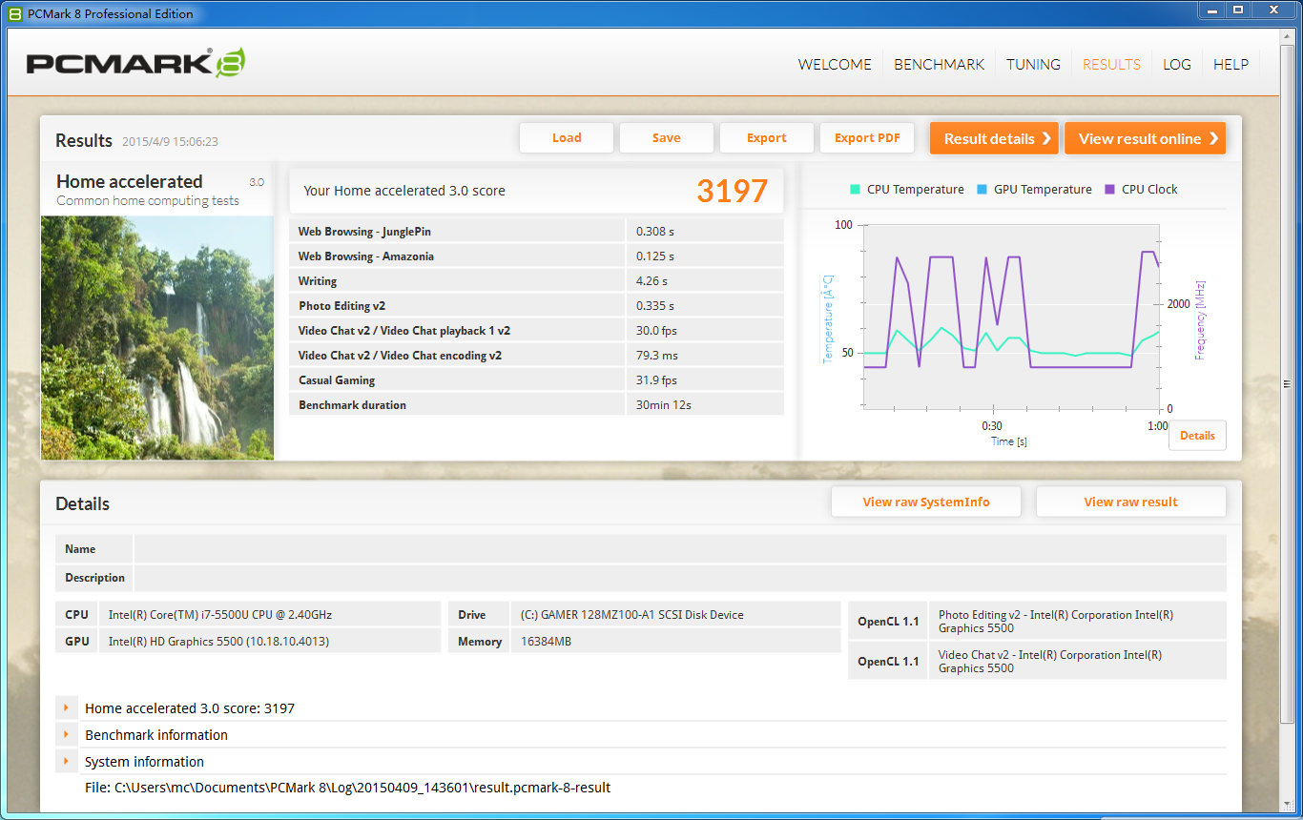Click the 30min 12s value
The width and height of the screenshot is (1303, 820).
pos(664,404)
